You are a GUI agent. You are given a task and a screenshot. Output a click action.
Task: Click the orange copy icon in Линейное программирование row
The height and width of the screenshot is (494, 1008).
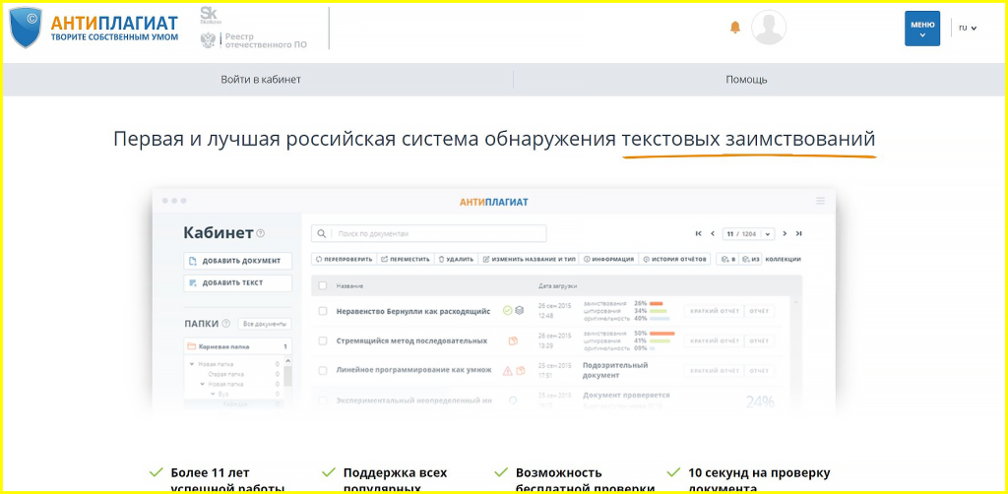(x=520, y=371)
